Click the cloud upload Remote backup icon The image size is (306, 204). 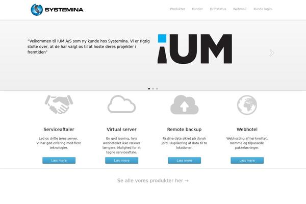coord(185,105)
